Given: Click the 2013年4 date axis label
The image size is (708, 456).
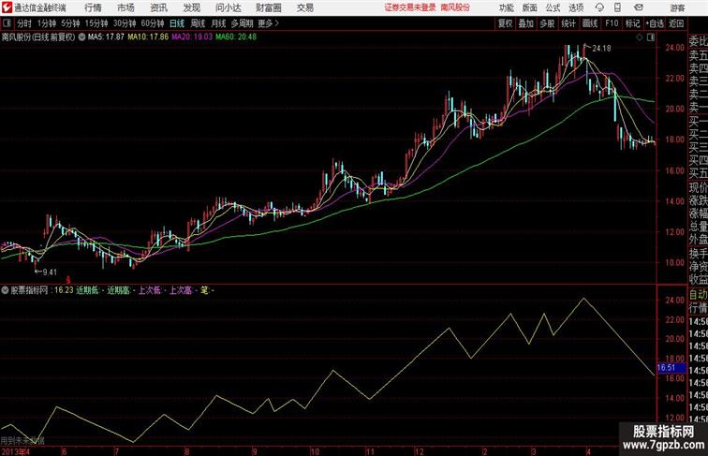Looking at the screenshot, I should pos(16,451).
